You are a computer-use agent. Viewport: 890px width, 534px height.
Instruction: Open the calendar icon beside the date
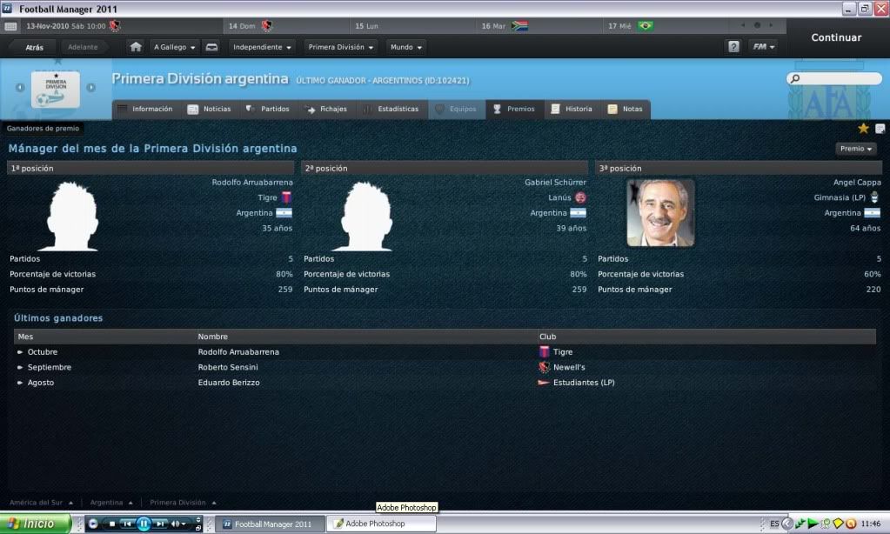10,26
